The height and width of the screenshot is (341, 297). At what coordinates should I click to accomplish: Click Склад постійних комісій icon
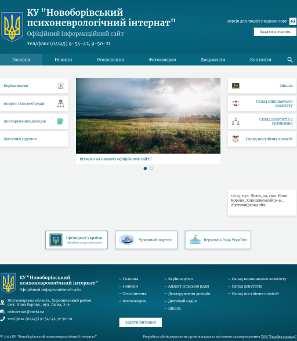click(236, 139)
